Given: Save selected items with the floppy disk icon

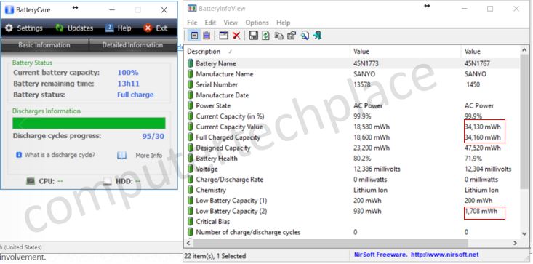Looking at the screenshot, I should pyautogui.click(x=253, y=36).
